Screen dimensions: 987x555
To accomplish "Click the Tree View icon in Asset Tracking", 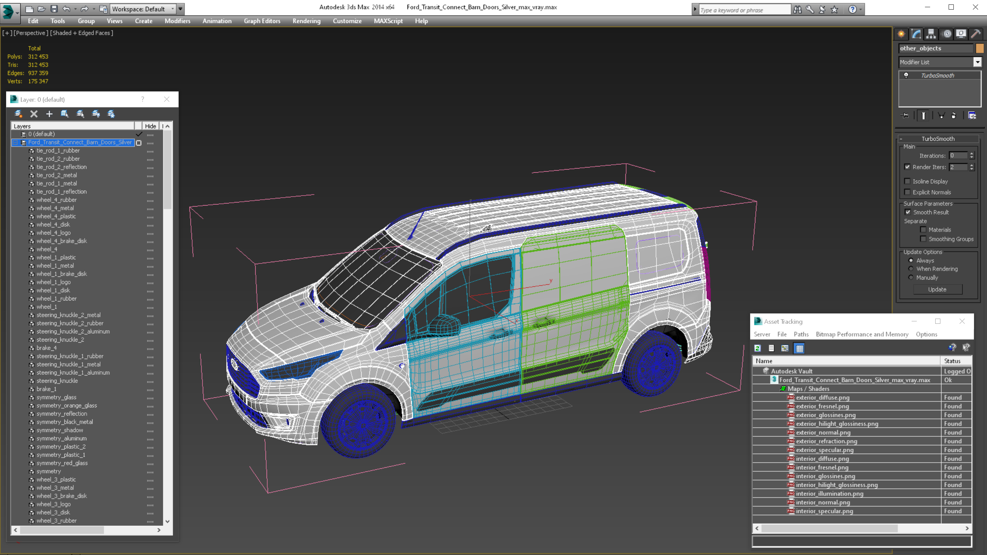I will tap(785, 348).
